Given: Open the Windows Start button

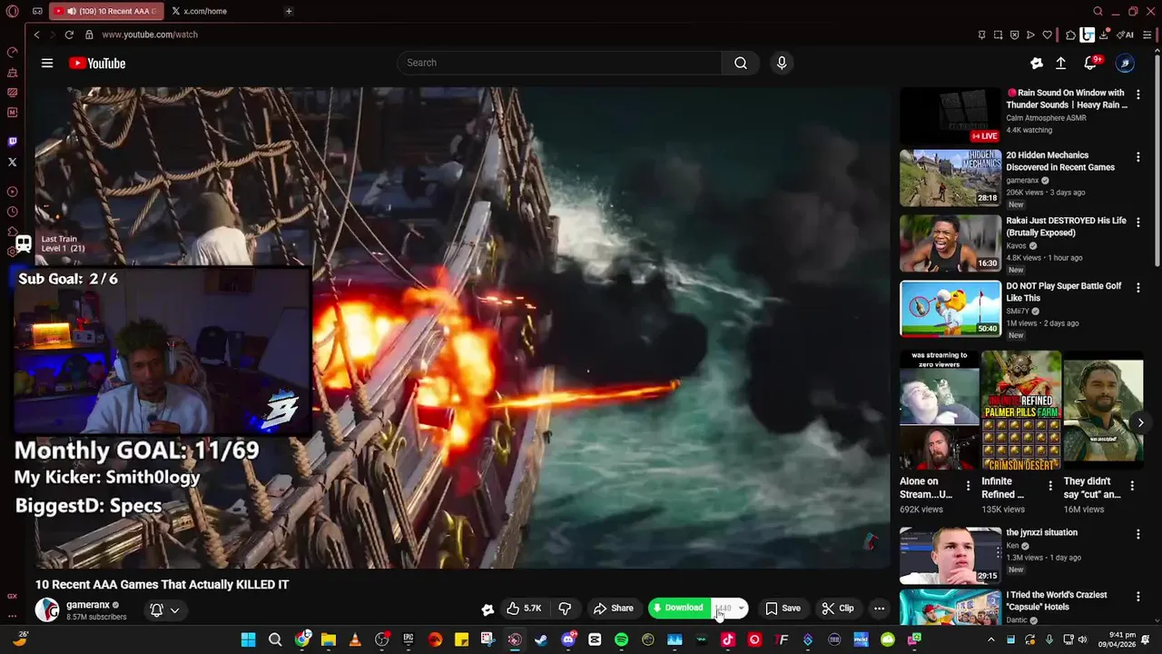Looking at the screenshot, I should point(248,639).
